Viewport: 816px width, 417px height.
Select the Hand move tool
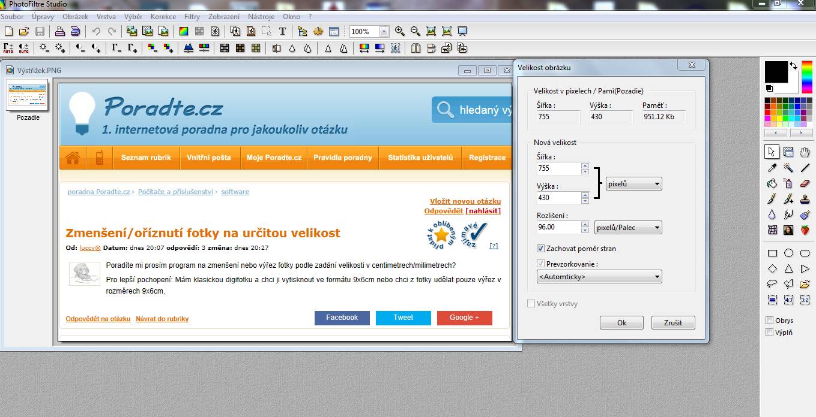click(805, 152)
